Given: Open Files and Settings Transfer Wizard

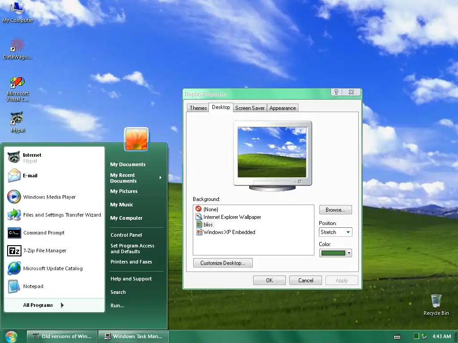Looking at the screenshot, I should click(54, 215).
